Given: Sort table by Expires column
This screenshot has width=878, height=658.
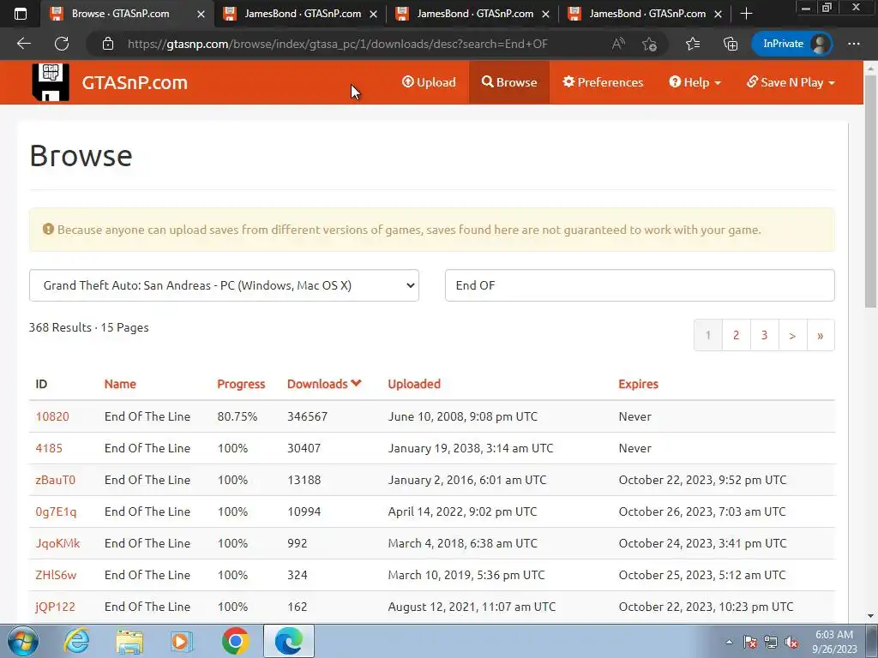Looking at the screenshot, I should point(638,384).
